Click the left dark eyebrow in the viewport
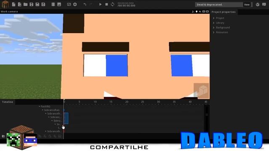This screenshot has width=269, height=151. 105,47
